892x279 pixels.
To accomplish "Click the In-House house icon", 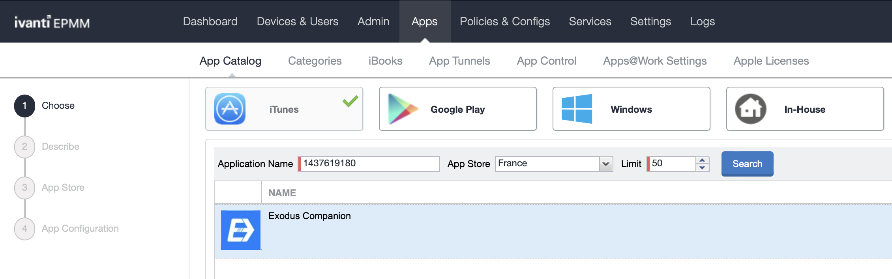I will click(x=750, y=109).
